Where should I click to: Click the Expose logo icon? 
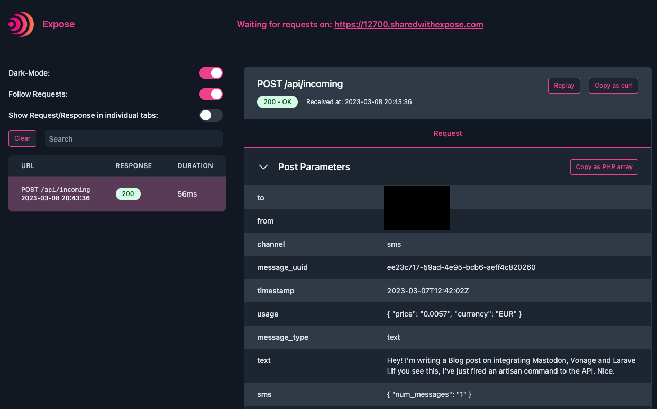pos(21,24)
